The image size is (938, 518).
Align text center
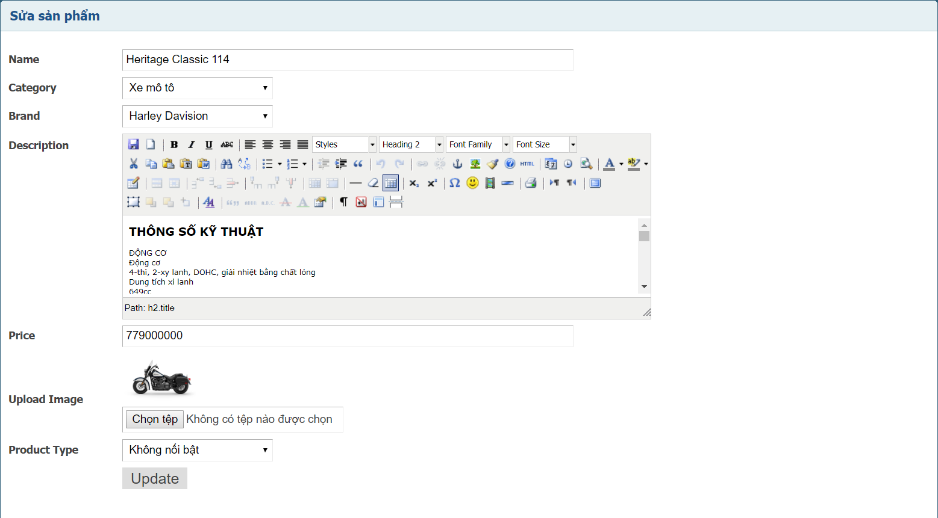pos(267,144)
